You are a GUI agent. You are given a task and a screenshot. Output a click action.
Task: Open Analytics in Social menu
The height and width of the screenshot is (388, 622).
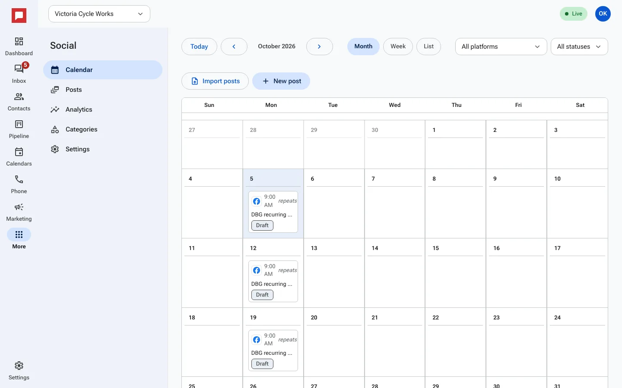tap(103, 110)
